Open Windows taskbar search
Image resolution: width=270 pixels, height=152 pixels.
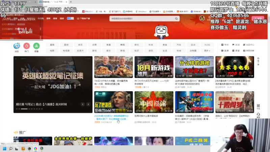pos(11,149)
